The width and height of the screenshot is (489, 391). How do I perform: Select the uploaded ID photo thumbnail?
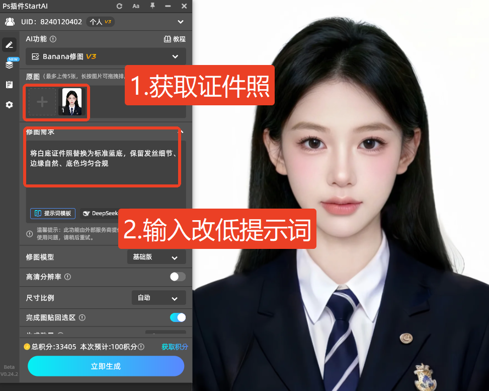coord(72,102)
